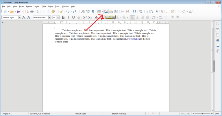Click the Undo arrow icon
Screen dimensions: 222x116
click(x=68, y=11)
